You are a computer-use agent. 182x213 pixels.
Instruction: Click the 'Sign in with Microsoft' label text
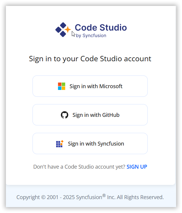(x=96, y=86)
